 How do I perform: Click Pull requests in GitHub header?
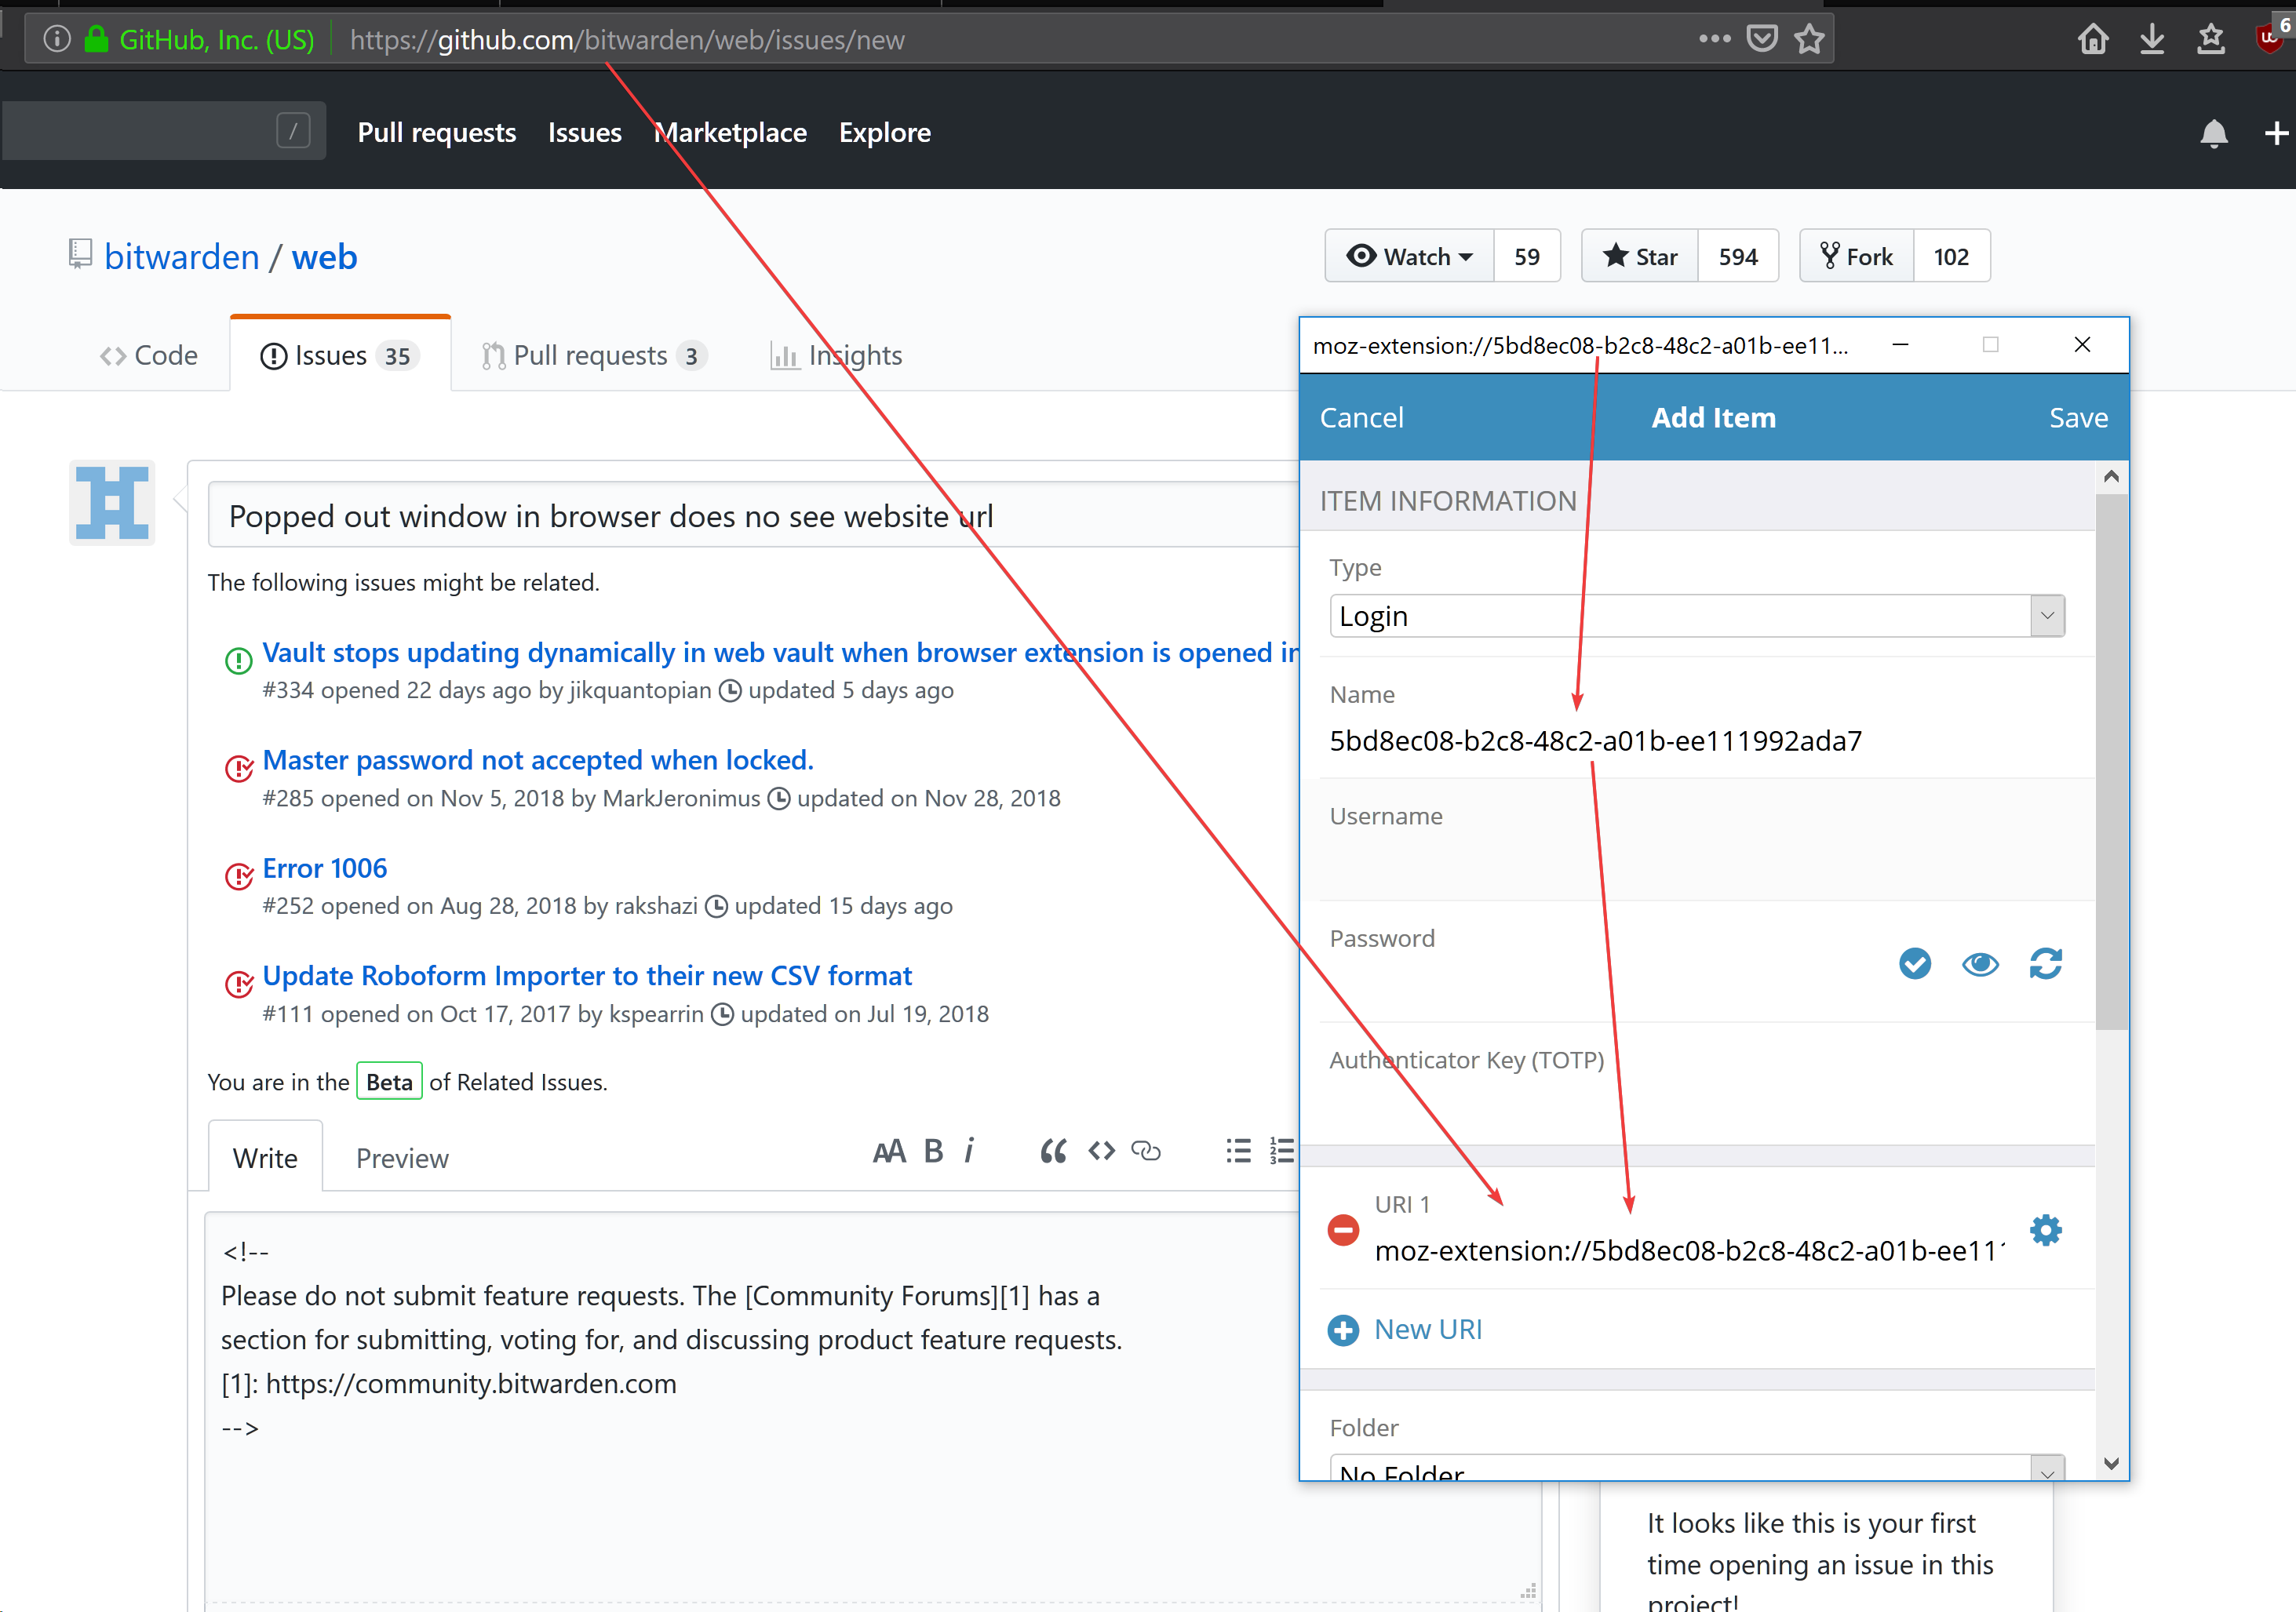point(437,133)
